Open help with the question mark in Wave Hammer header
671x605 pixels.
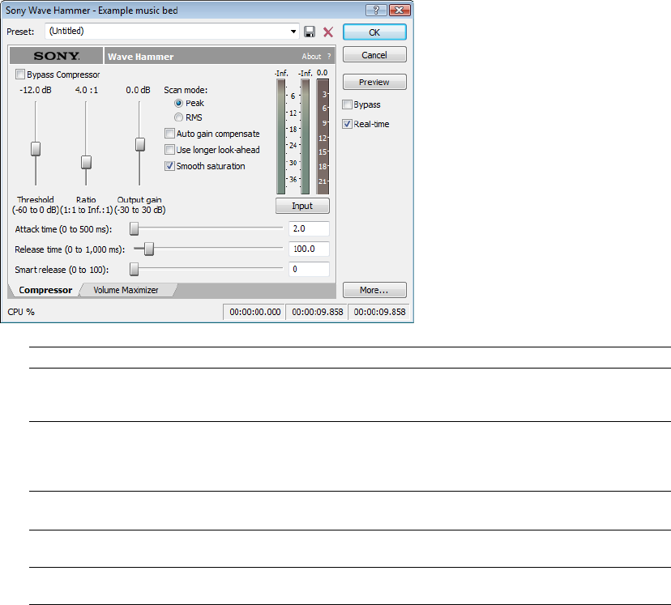[329, 57]
